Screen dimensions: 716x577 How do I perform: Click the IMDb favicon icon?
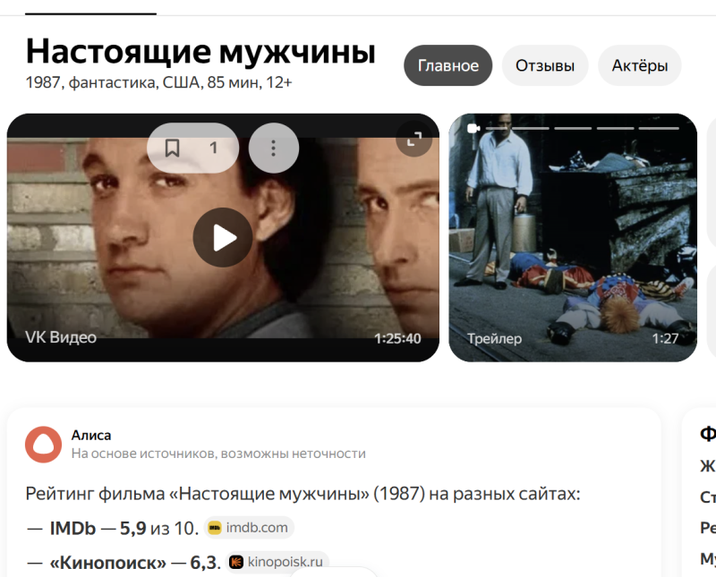215,528
